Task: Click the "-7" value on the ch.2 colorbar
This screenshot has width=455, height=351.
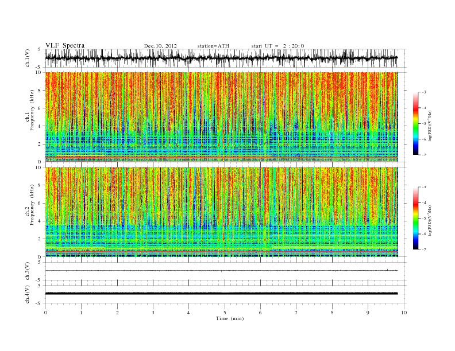Action: click(x=424, y=249)
